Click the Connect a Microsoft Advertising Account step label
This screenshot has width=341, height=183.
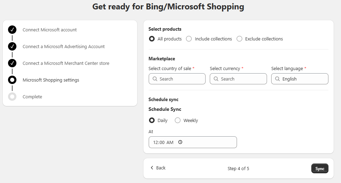point(64,46)
